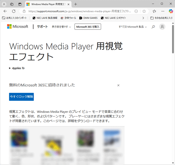Image resolution: width=175 pixels, height=165 pixels.
Task: Open NEC LAVIE 製品情報 bookmark
Action: click(x=45, y=18)
